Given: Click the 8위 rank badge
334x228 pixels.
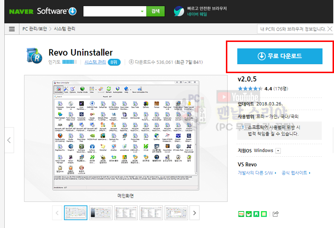Looking at the screenshot, I should tap(114, 62).
